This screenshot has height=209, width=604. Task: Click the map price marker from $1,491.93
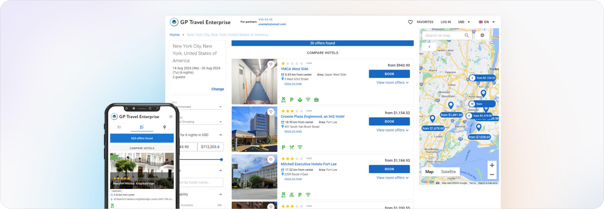452,115
